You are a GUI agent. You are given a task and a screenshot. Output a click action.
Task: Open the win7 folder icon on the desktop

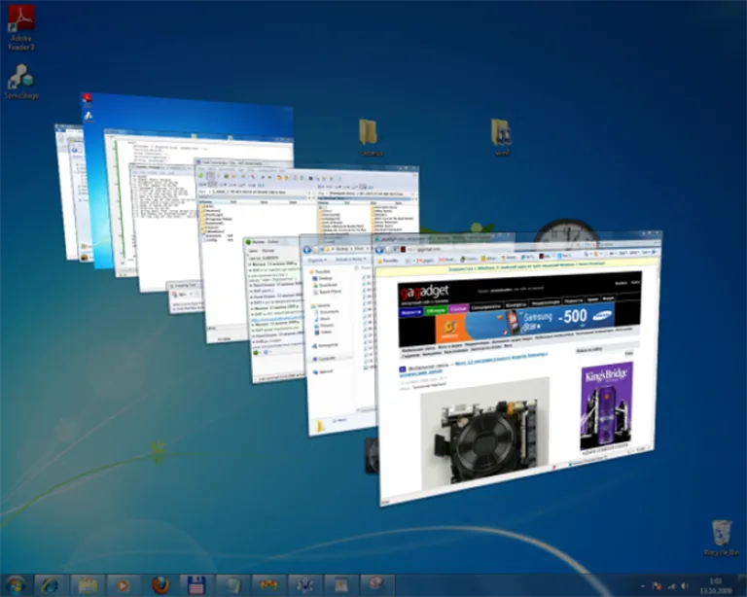click(502, 137)
